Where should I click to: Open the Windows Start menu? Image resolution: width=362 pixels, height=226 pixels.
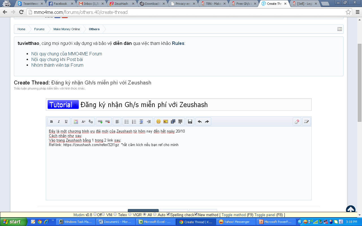click(14, 222)
